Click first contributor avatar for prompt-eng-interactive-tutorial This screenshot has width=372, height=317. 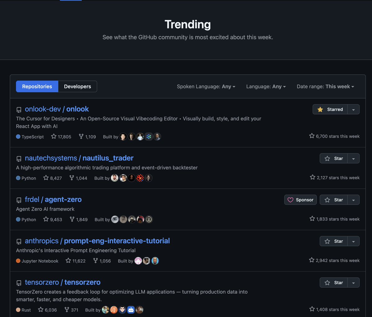pyautogui.click(x=138, y=261)
